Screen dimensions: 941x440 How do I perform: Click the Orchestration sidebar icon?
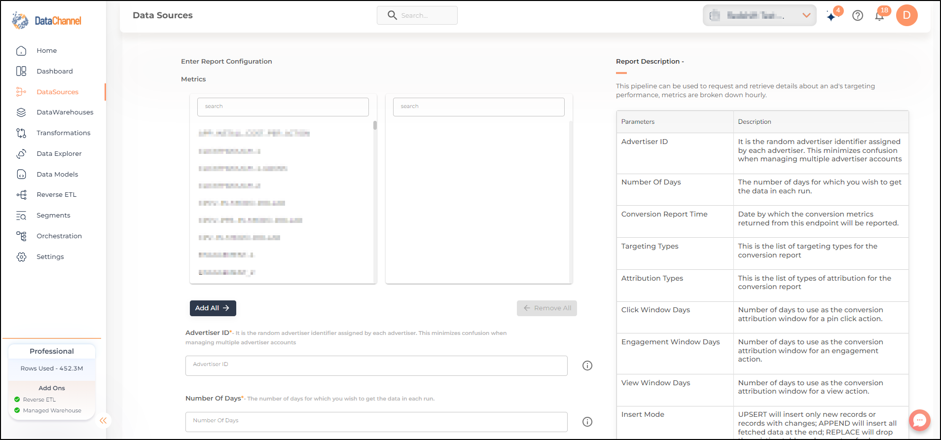21,236
